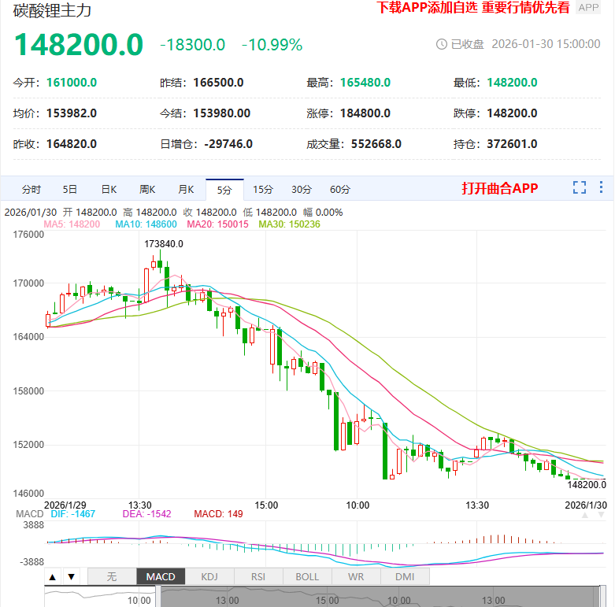This screenshot has height=607, width=615.
Task: Open the 周K weekly chart tab
Action: [147, 190]
